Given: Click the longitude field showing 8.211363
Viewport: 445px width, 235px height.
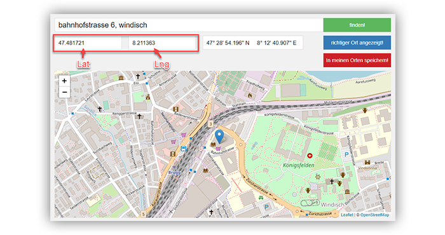Looking at the screenshot, I should [161, 43].
